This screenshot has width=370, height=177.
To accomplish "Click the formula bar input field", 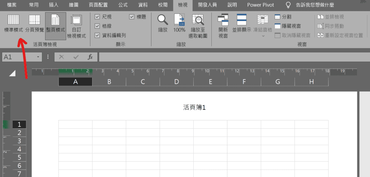I will (231, 57).
